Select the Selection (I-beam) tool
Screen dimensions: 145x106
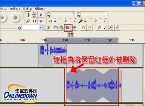click(28, 14)
